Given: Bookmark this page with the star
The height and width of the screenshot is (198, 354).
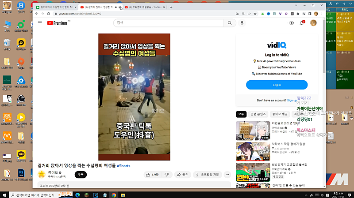Looking at the screenshot, I should [x=255, y=14].
